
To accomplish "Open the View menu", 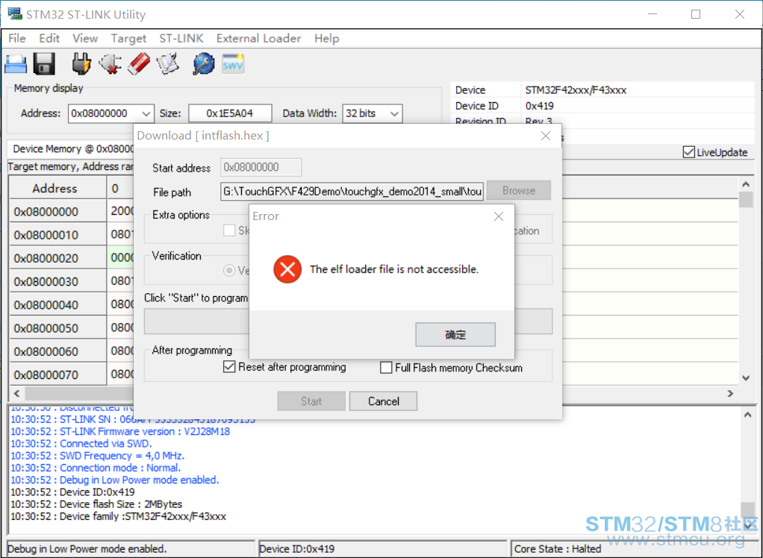I will coord(85,38).
